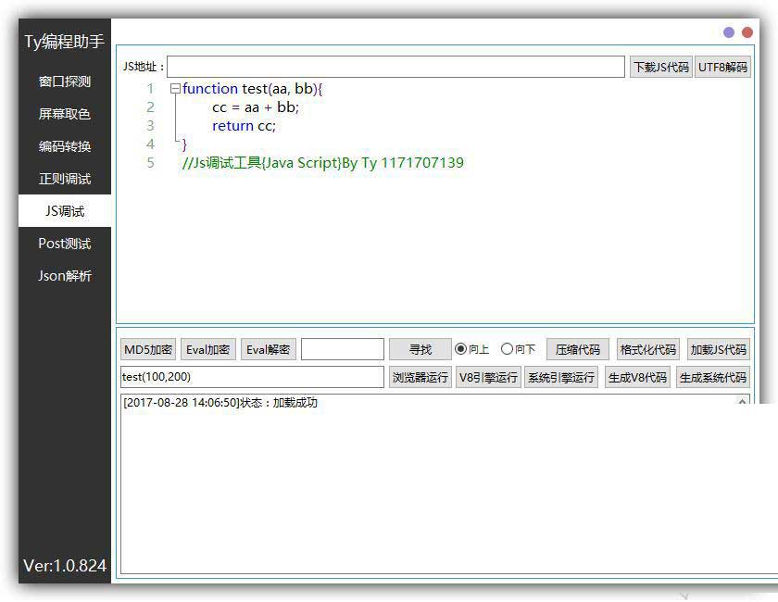Click the comment line //Js调试工具
Screen dimensions: 778x602
coord(323,163)
